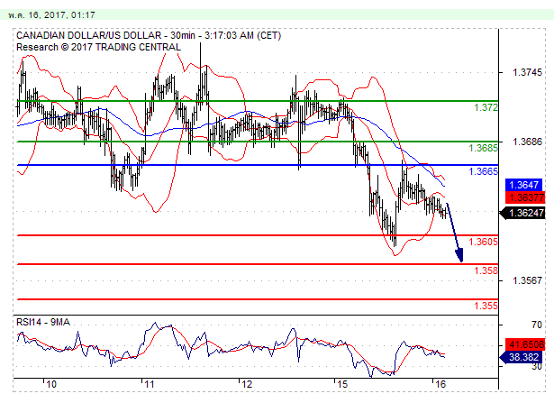Click the blue pivot label 1.3665

click(x=483, y=171)
